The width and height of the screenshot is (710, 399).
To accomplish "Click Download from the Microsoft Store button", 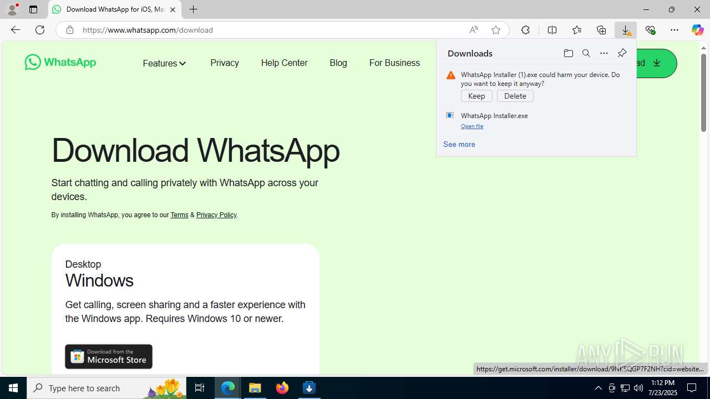I will 109,356.
